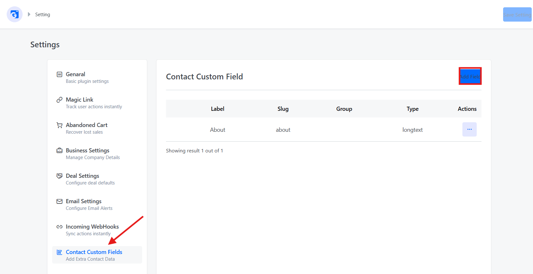Click the Email Settings envelope icon
The height and width of the screenshot is (274, 533).
59,201
